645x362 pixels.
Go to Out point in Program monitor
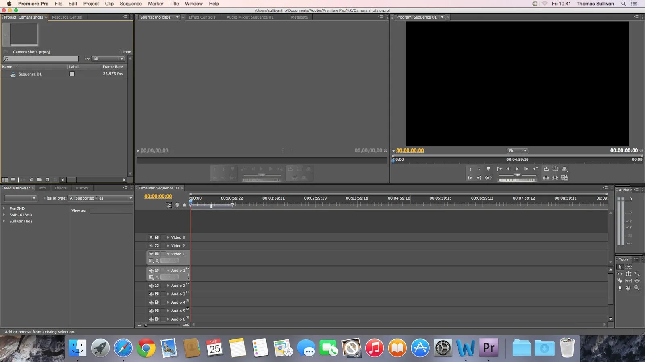(479, 178)
